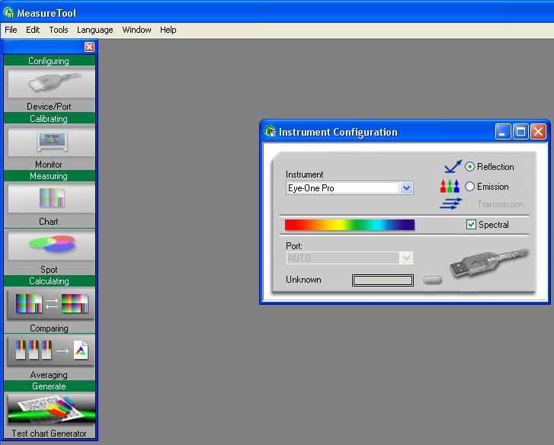Close the Instrument Configuration window
The width and height of the screenshot is (554, 445).
tap(538, 131)
